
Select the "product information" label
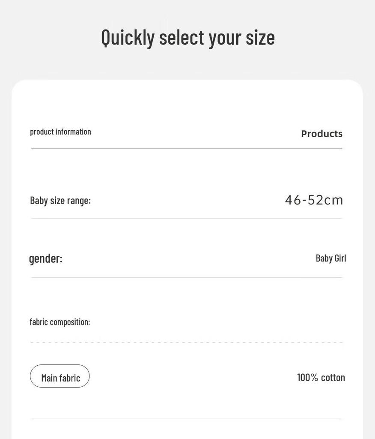click(60, 132)
